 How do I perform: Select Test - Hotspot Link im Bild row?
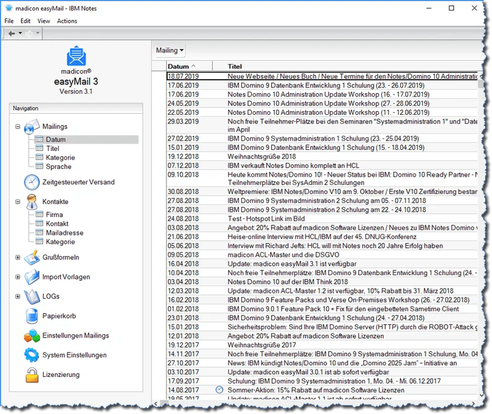pyautogui.click(x=322, y=219)
